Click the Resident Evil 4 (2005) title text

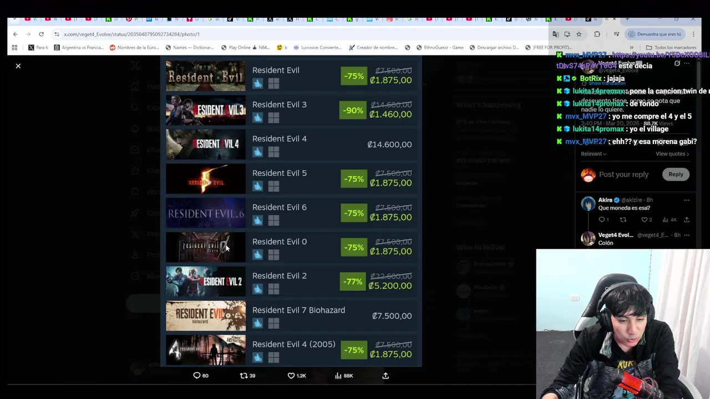(294, 344)
